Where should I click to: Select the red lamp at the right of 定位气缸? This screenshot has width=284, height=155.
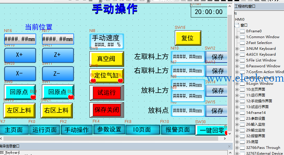tap(121, 80)
